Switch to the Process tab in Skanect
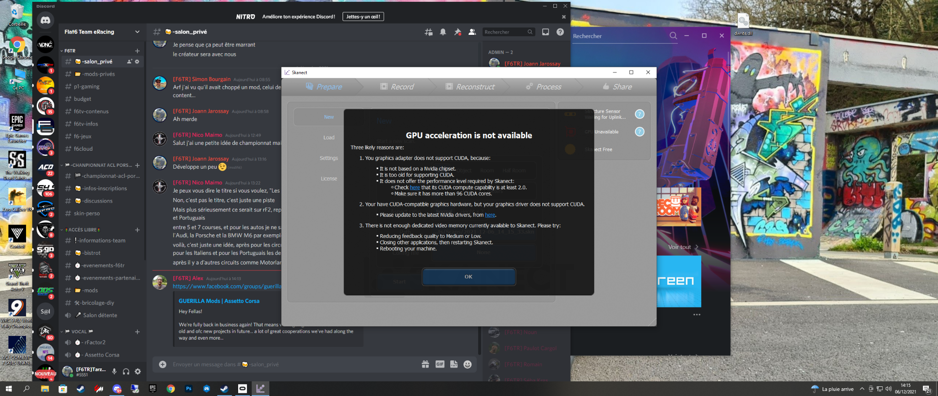The image size is (938, 396). tap(544, 87)
